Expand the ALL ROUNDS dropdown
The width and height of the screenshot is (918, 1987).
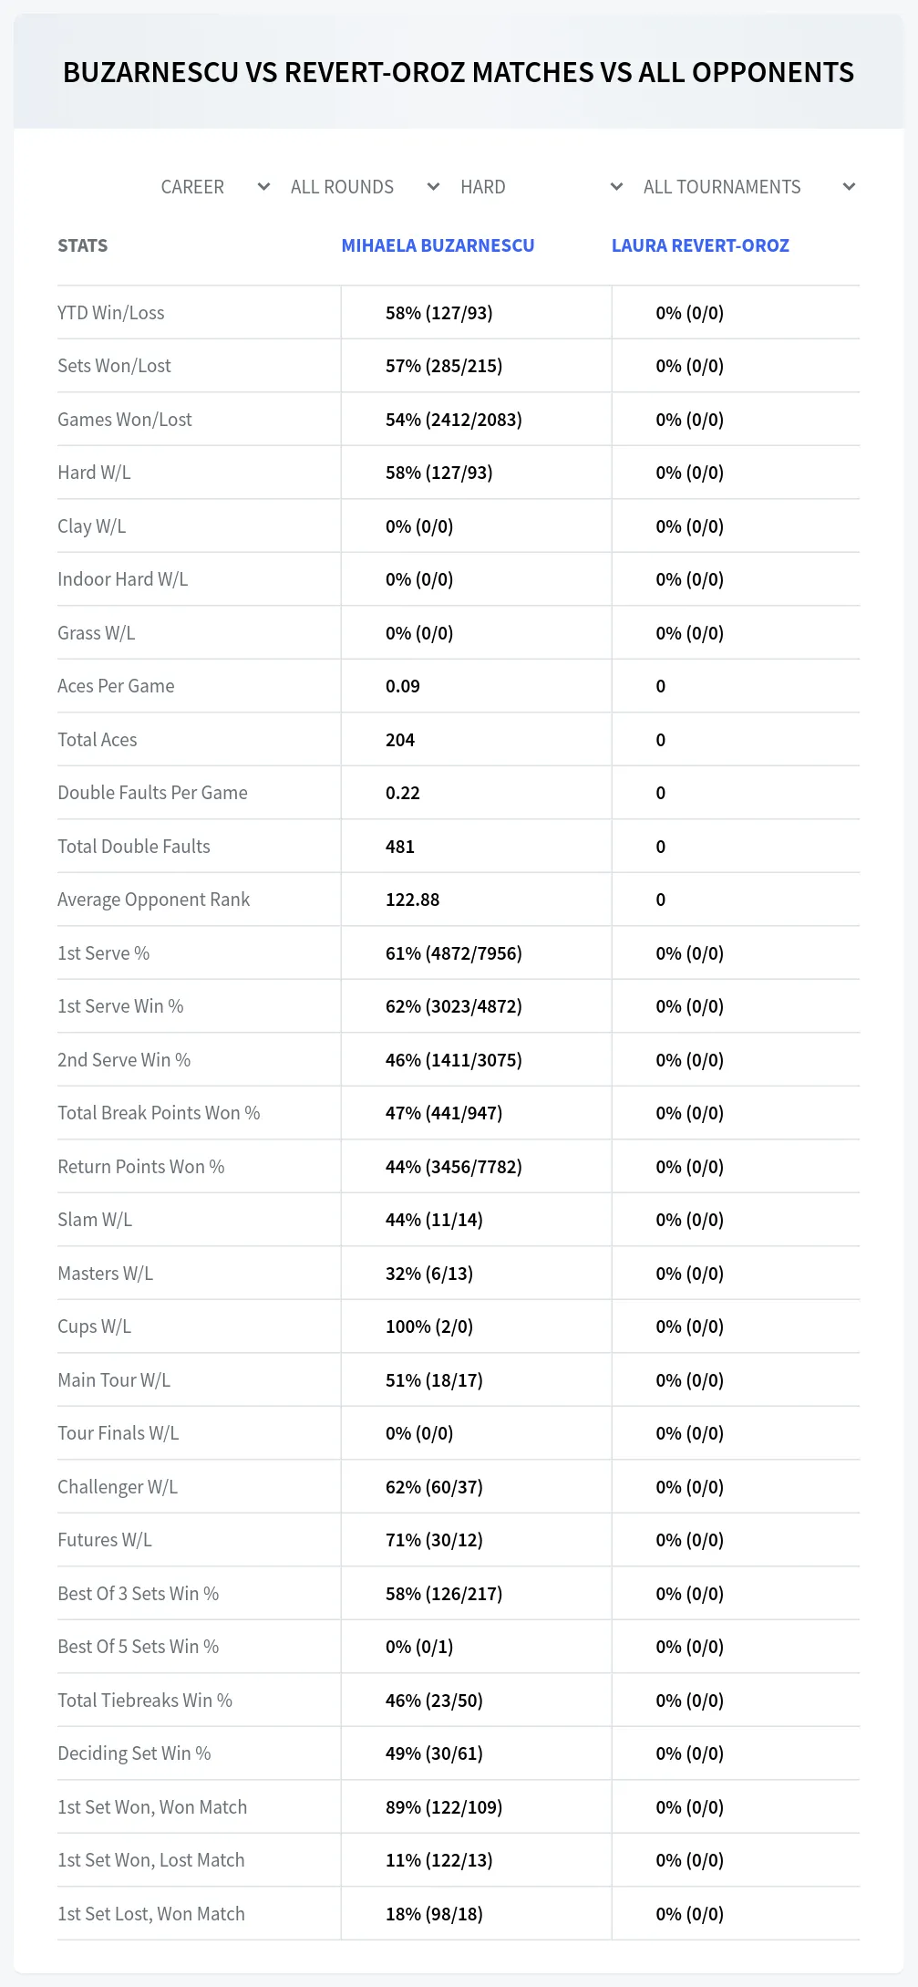365,187
